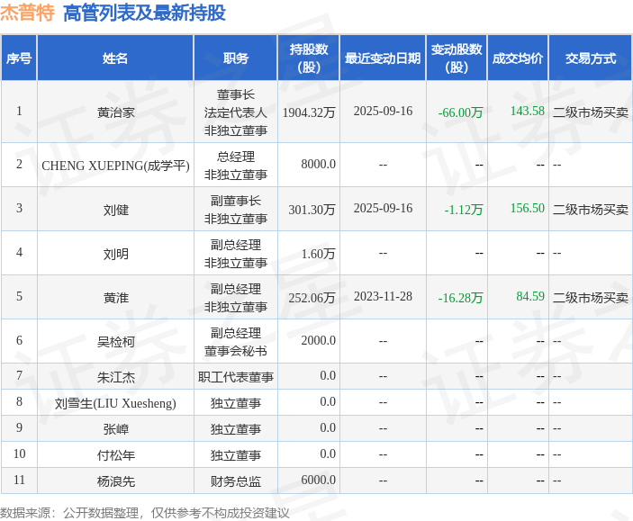
Task: Click the name 黄治家
Action: pyautogui.click(x=116, y=112)
